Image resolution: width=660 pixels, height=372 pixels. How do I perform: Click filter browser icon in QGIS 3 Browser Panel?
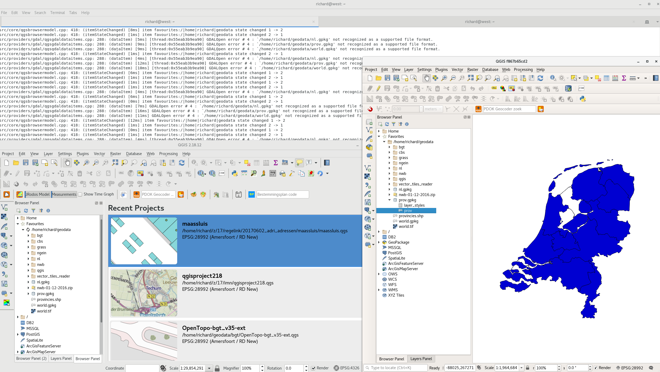coord(394,124)
